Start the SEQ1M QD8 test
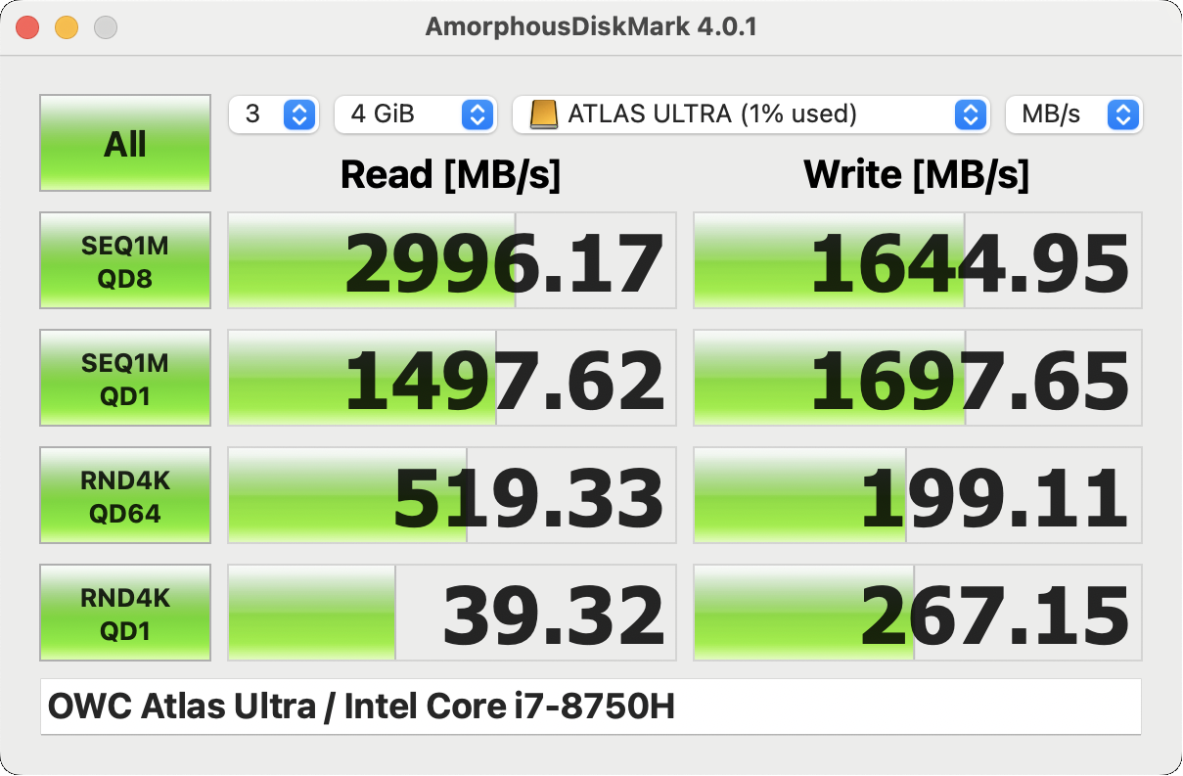 (125, 261)
